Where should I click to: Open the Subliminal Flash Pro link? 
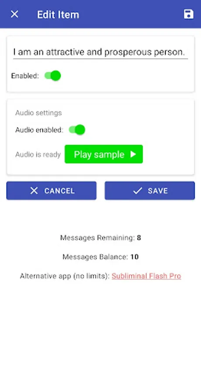pos(146,276)
